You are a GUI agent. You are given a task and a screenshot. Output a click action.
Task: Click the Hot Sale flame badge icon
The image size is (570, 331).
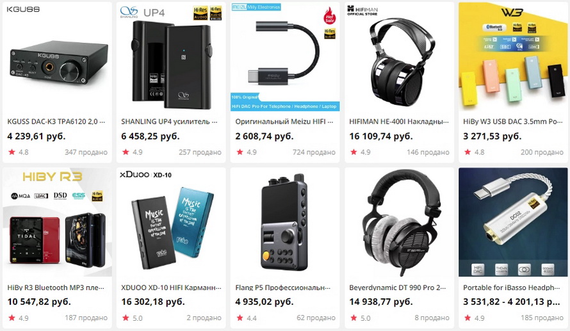(x=330, y=15)
